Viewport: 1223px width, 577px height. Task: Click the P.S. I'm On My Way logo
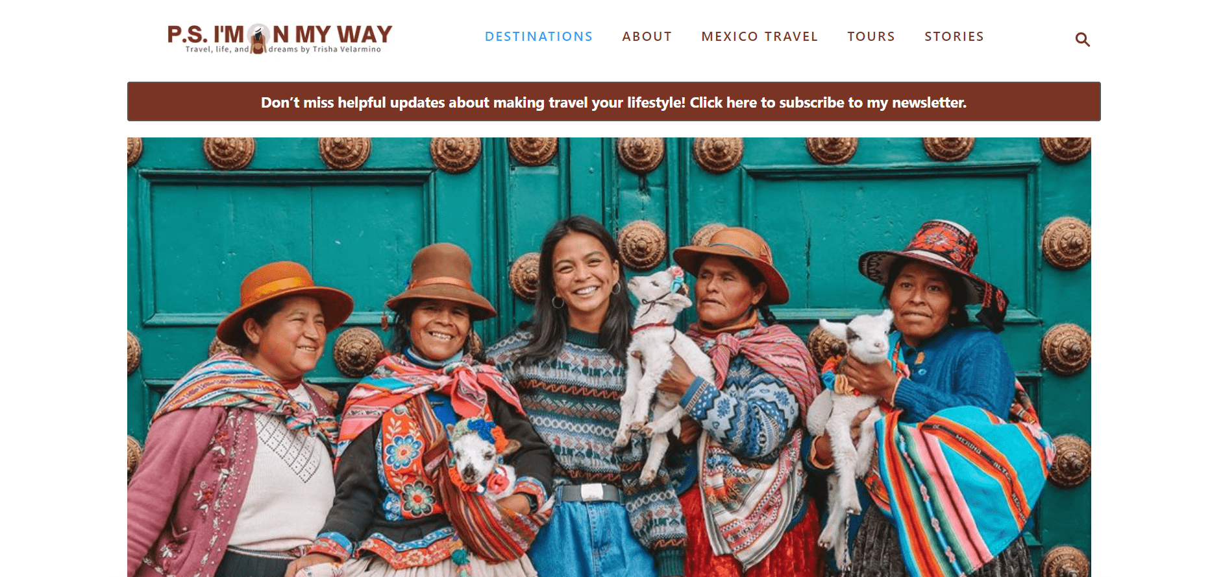[x=280, y=39]
